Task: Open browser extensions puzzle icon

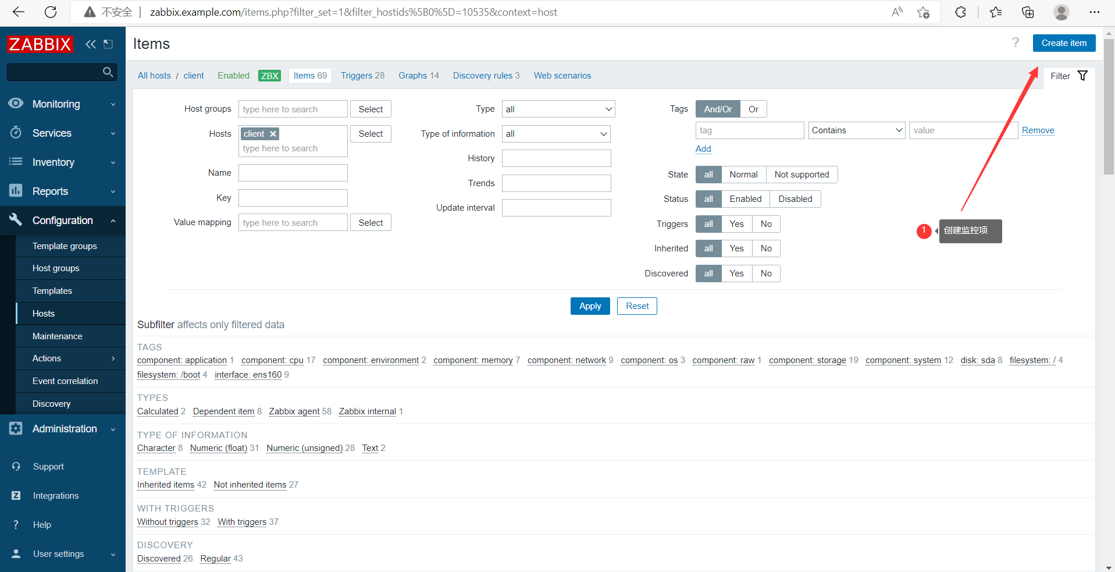Action: point(960,12)
